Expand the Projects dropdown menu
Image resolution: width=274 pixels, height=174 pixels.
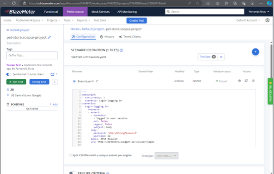point(53,20)
